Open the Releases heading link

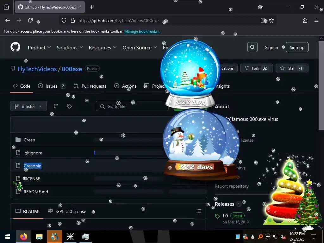pos(225,204)
